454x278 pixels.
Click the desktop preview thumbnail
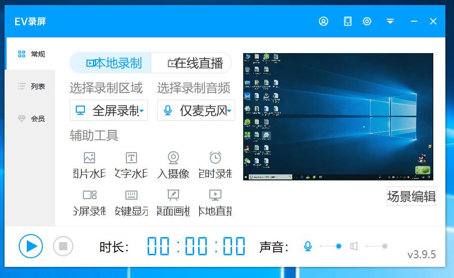tap(338, 117)
